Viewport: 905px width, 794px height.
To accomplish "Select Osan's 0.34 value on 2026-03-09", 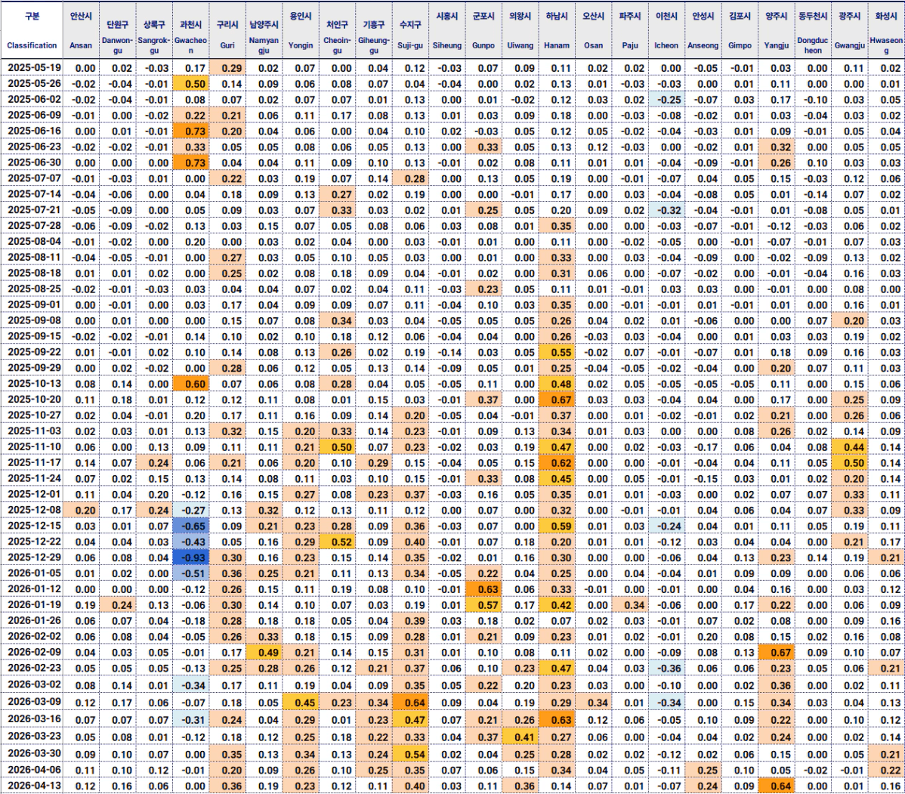I will pos(593,703).
